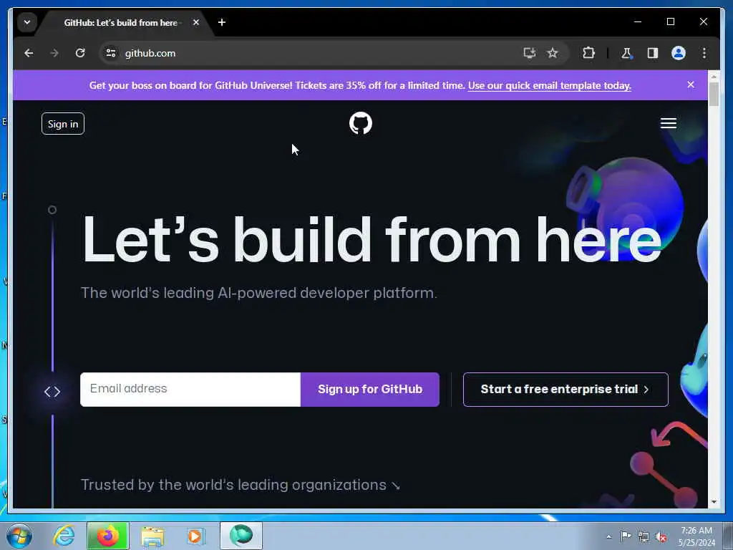Viewport: 733px width, 550px height.
Task: Open the Chrome profile avatar
Action: point(679,53)
